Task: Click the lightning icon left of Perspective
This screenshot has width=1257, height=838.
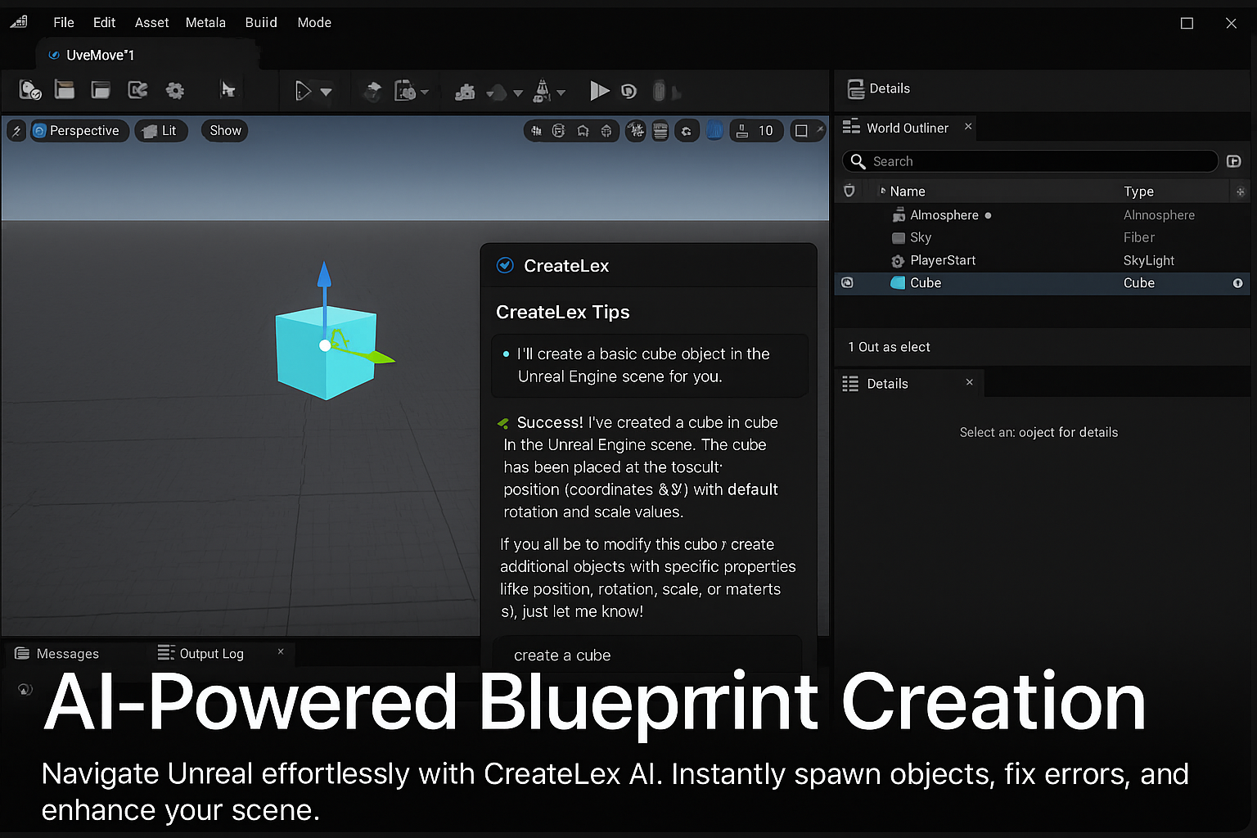Action: coord(16,131)
